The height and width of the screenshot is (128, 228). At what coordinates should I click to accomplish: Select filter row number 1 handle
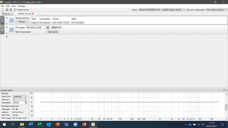pyautogui.click(x=2, y=20)
